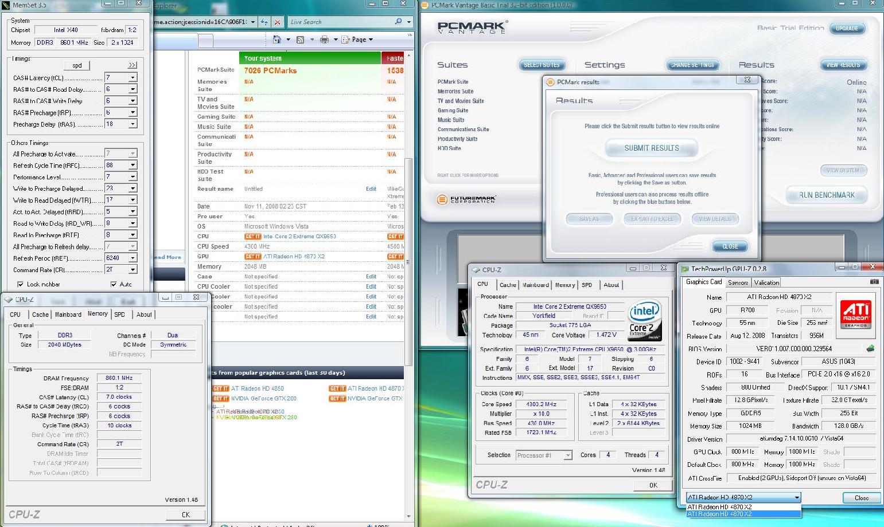Viewport: 884px width, 527px height.
Task: Click the Intel Core 2 logo in CPU-Z
Action: 644,320
